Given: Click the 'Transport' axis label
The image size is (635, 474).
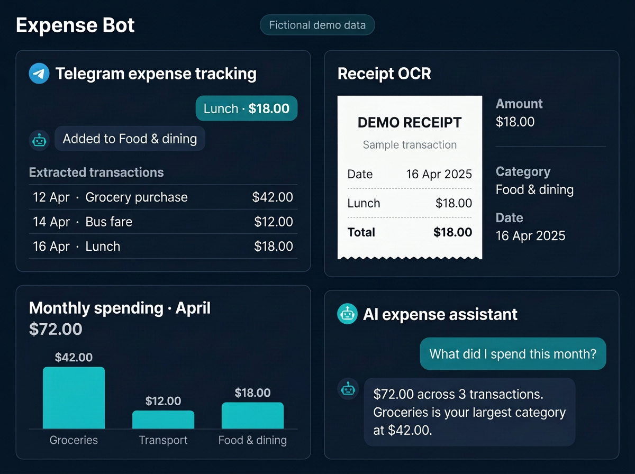Looking at the screenshot, I should (x=163, y=440).
